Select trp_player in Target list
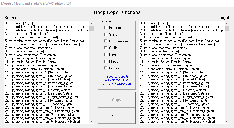The width and height of the screenshot is (234, 128). (x=182, y=23)
